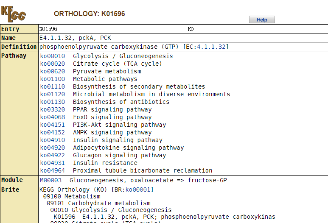Image resolution: width=328 pixels, height=223 pixels.
Task: Open pathway link ko03320
Action: (53, 109)
